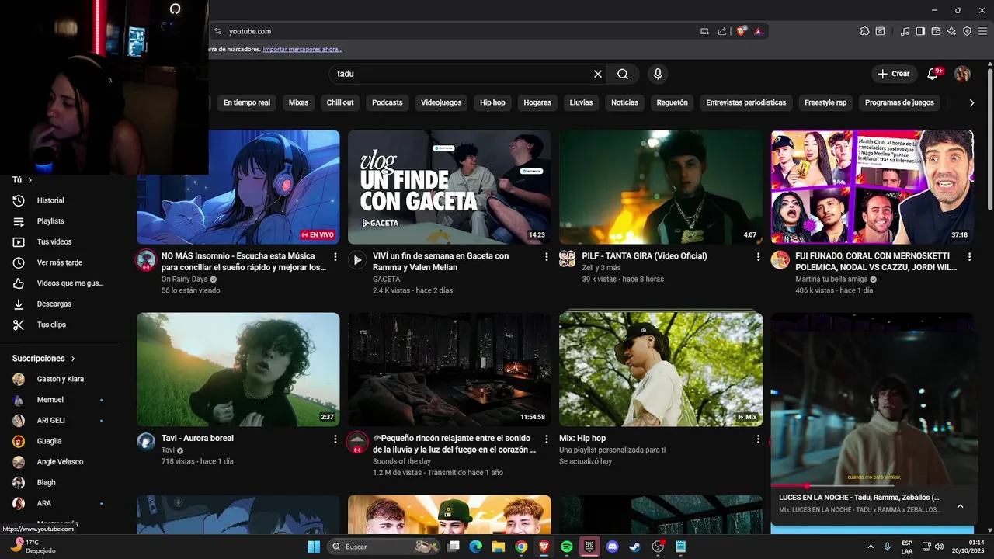Open Brave Leo AI sparkle icon
The width and height of the screenshot is (994, 559).
click(x=951, y=31)
